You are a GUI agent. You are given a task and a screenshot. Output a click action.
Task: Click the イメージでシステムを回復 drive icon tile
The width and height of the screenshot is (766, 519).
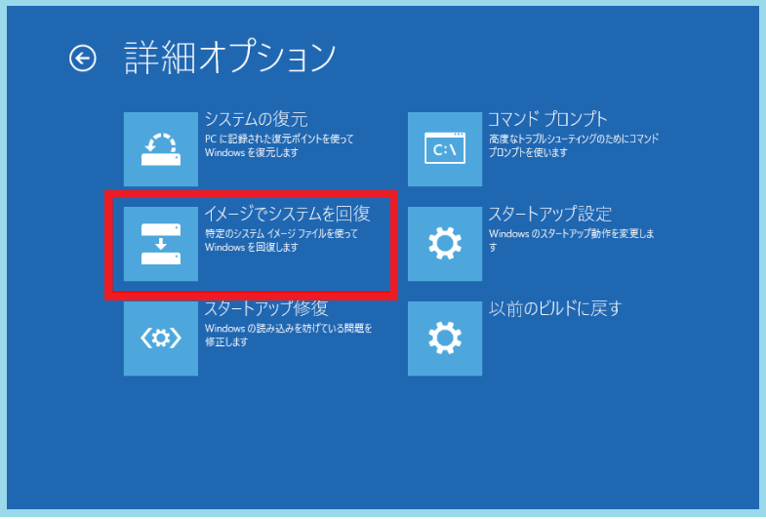(x=161, y=244)
